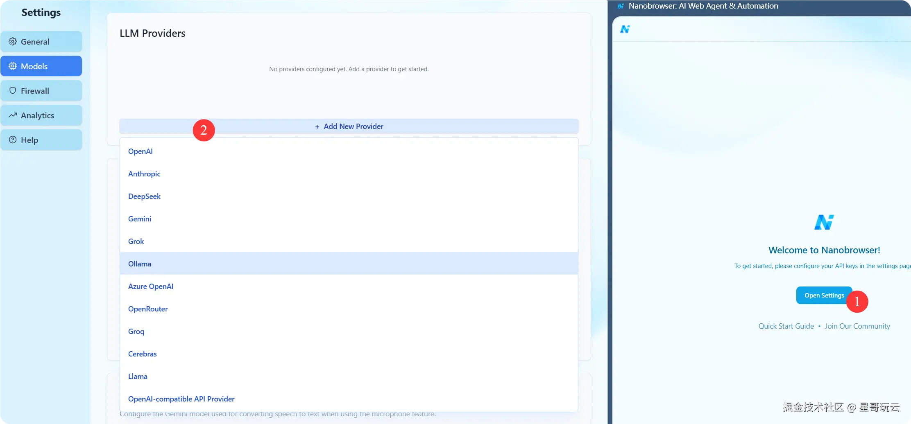Click the Help question-mark icon

[x=13, y=140]
